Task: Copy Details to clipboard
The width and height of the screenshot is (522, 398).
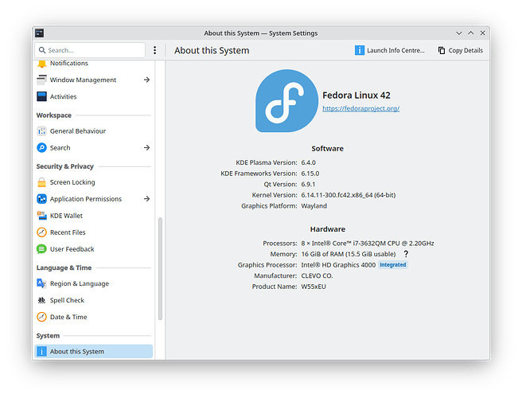Action: coord(461,50)
